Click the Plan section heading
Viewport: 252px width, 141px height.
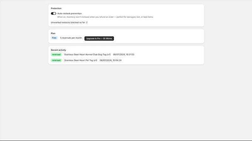[53, 34]
